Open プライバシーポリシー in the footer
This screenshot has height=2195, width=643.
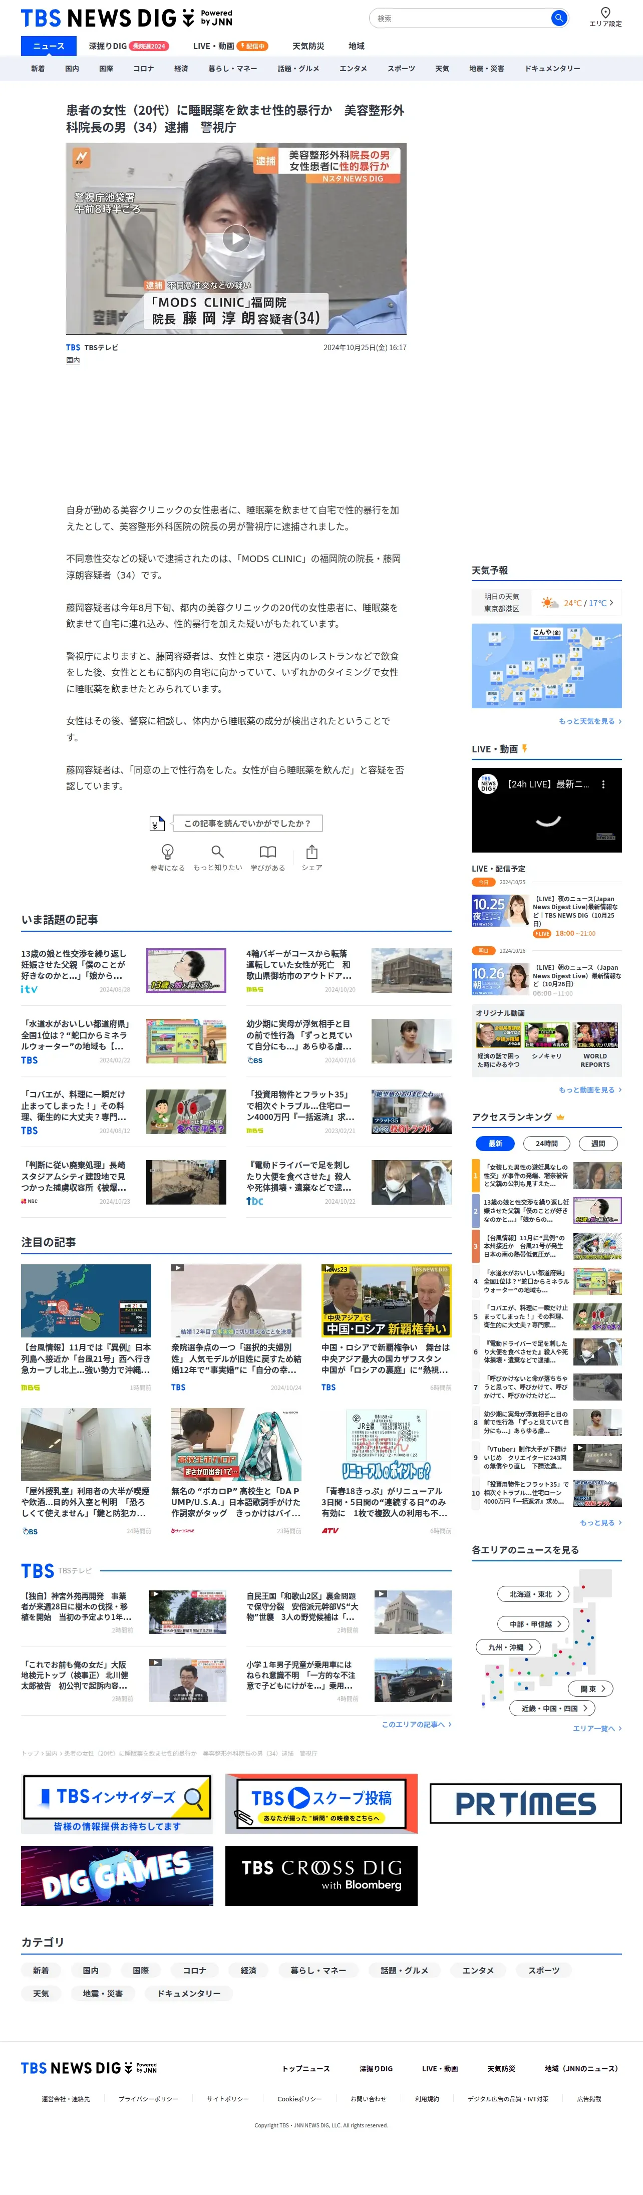[x=148, y=2099]
